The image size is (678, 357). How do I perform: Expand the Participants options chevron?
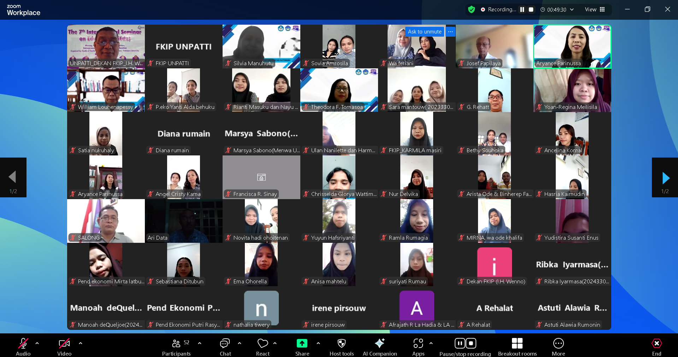click(200, 343)
